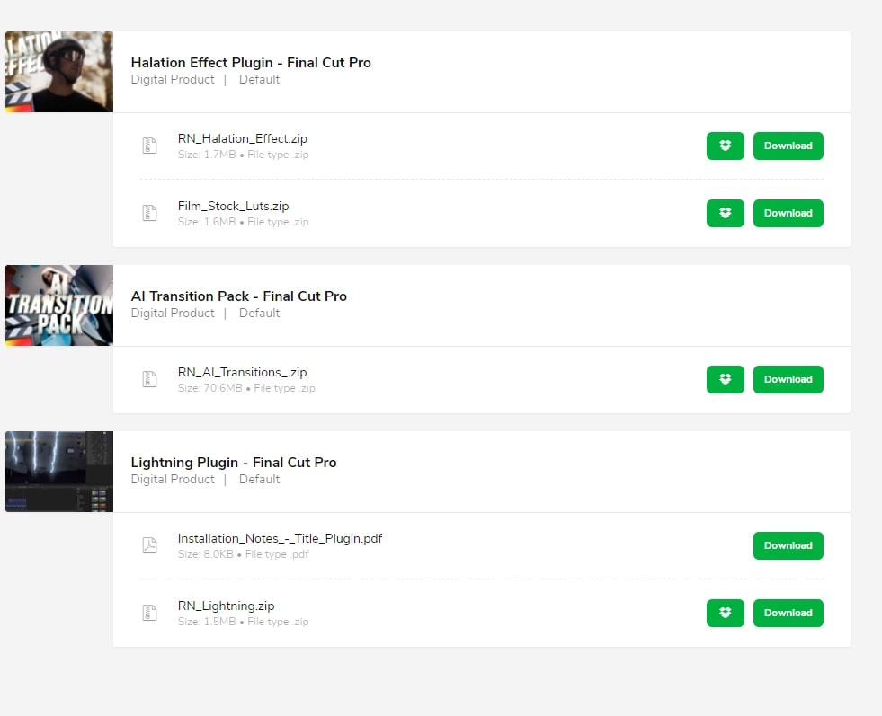This screenshot has width=882, height=716.
Task: Download the RN_Halation_Effect.zip file
Action: [x=788, y=146]
